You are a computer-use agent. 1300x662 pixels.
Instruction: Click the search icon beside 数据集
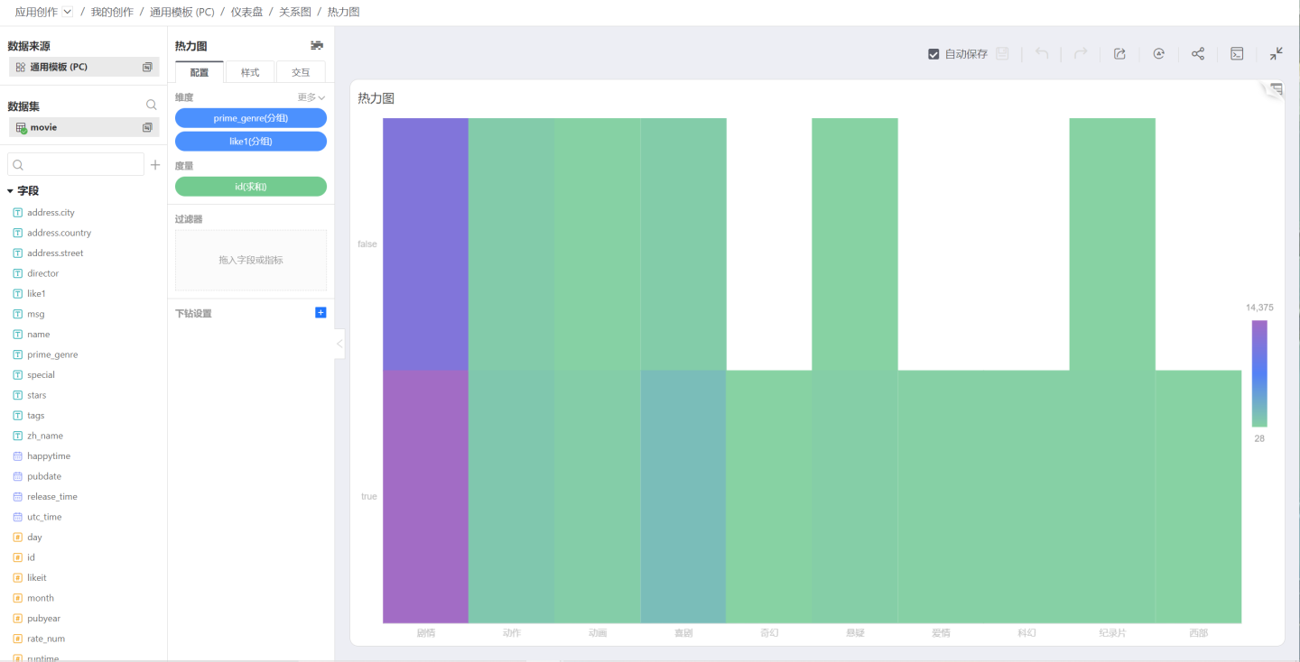152,106
